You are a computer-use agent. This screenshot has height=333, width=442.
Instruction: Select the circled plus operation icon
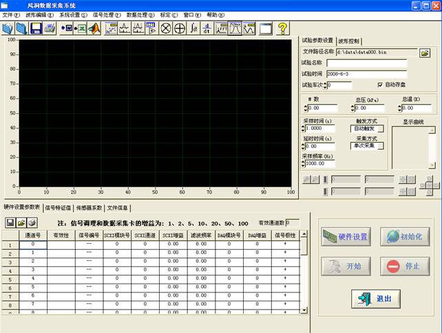tap(180, 28)
